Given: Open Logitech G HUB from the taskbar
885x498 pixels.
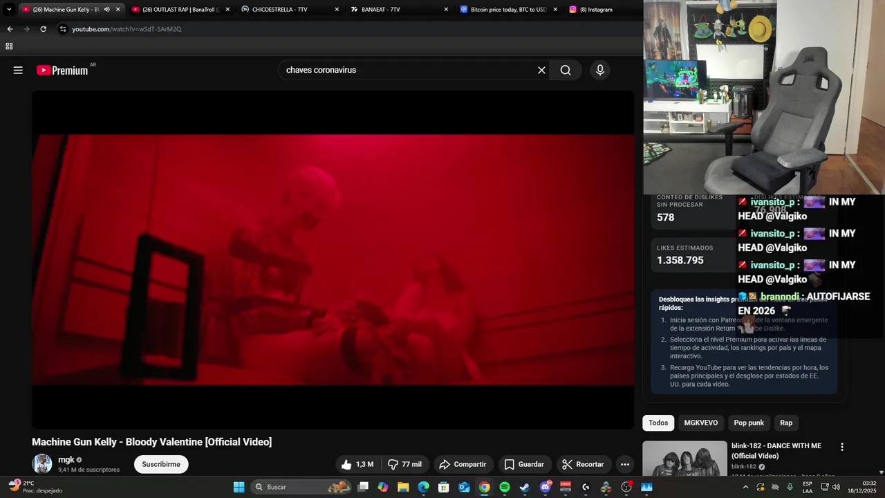Looking at the screenshot, I should point(586,487).
